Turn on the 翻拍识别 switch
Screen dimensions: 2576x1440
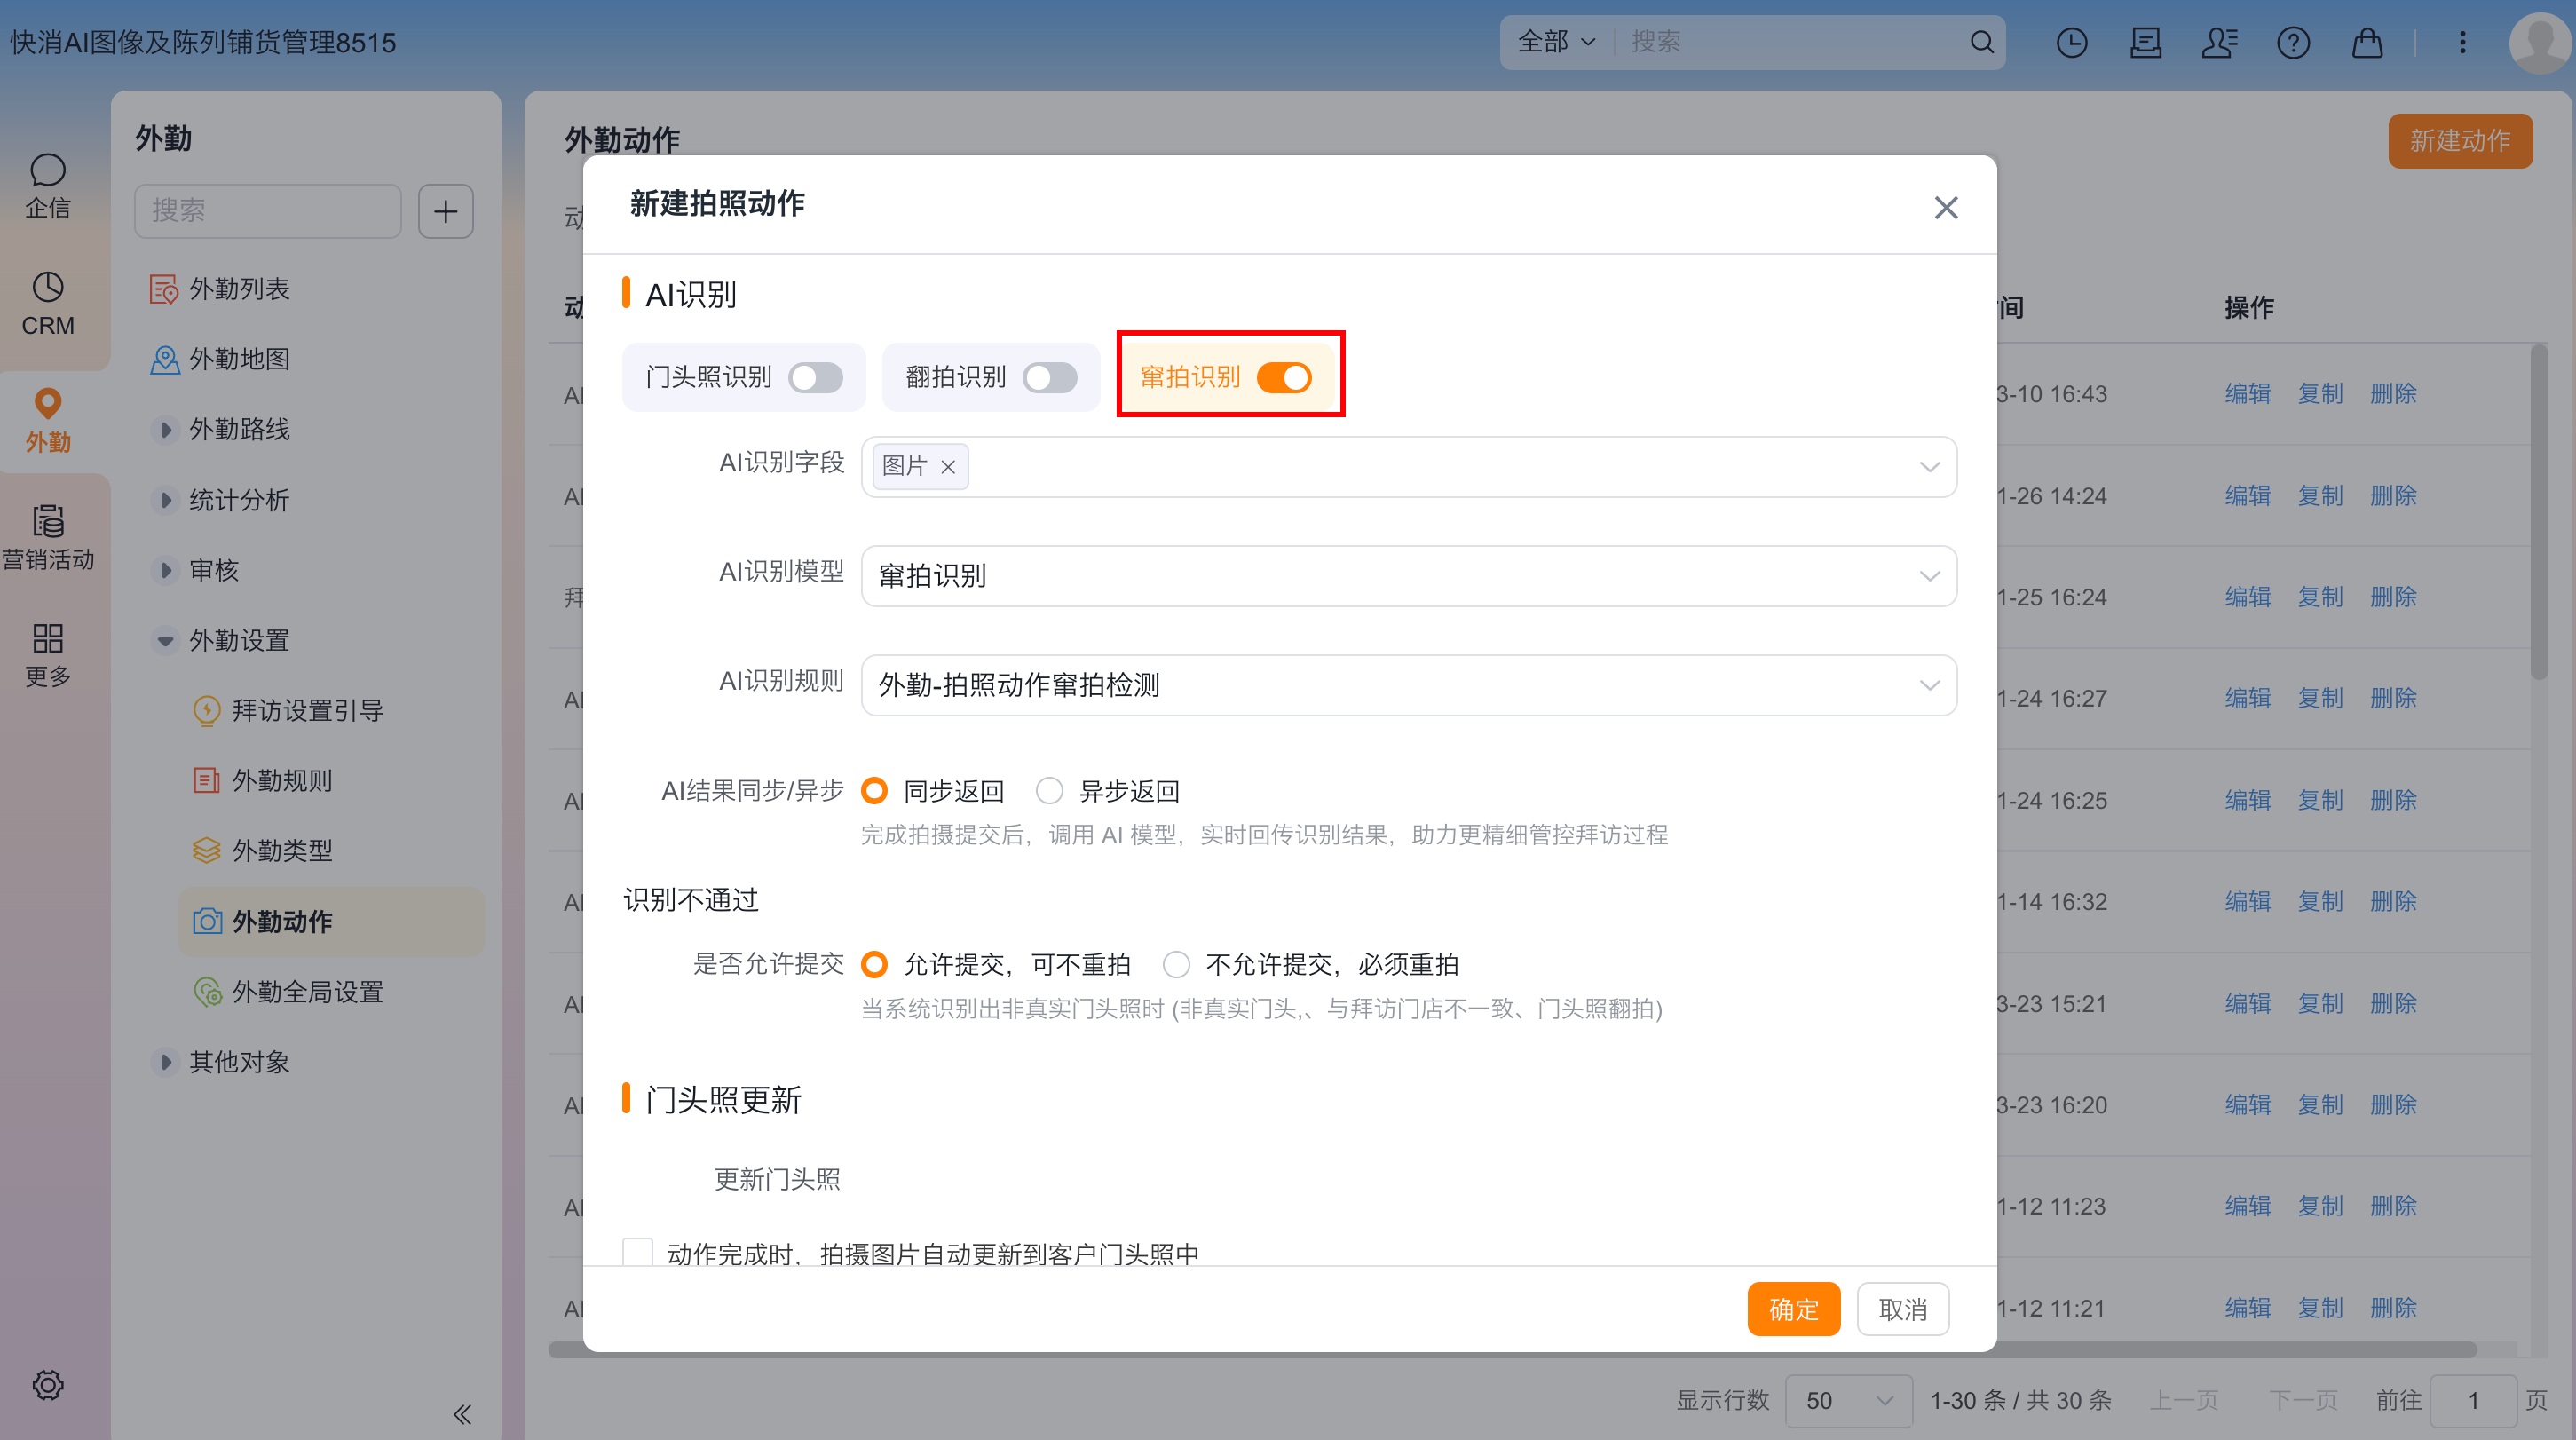[x=1049, y=377]
